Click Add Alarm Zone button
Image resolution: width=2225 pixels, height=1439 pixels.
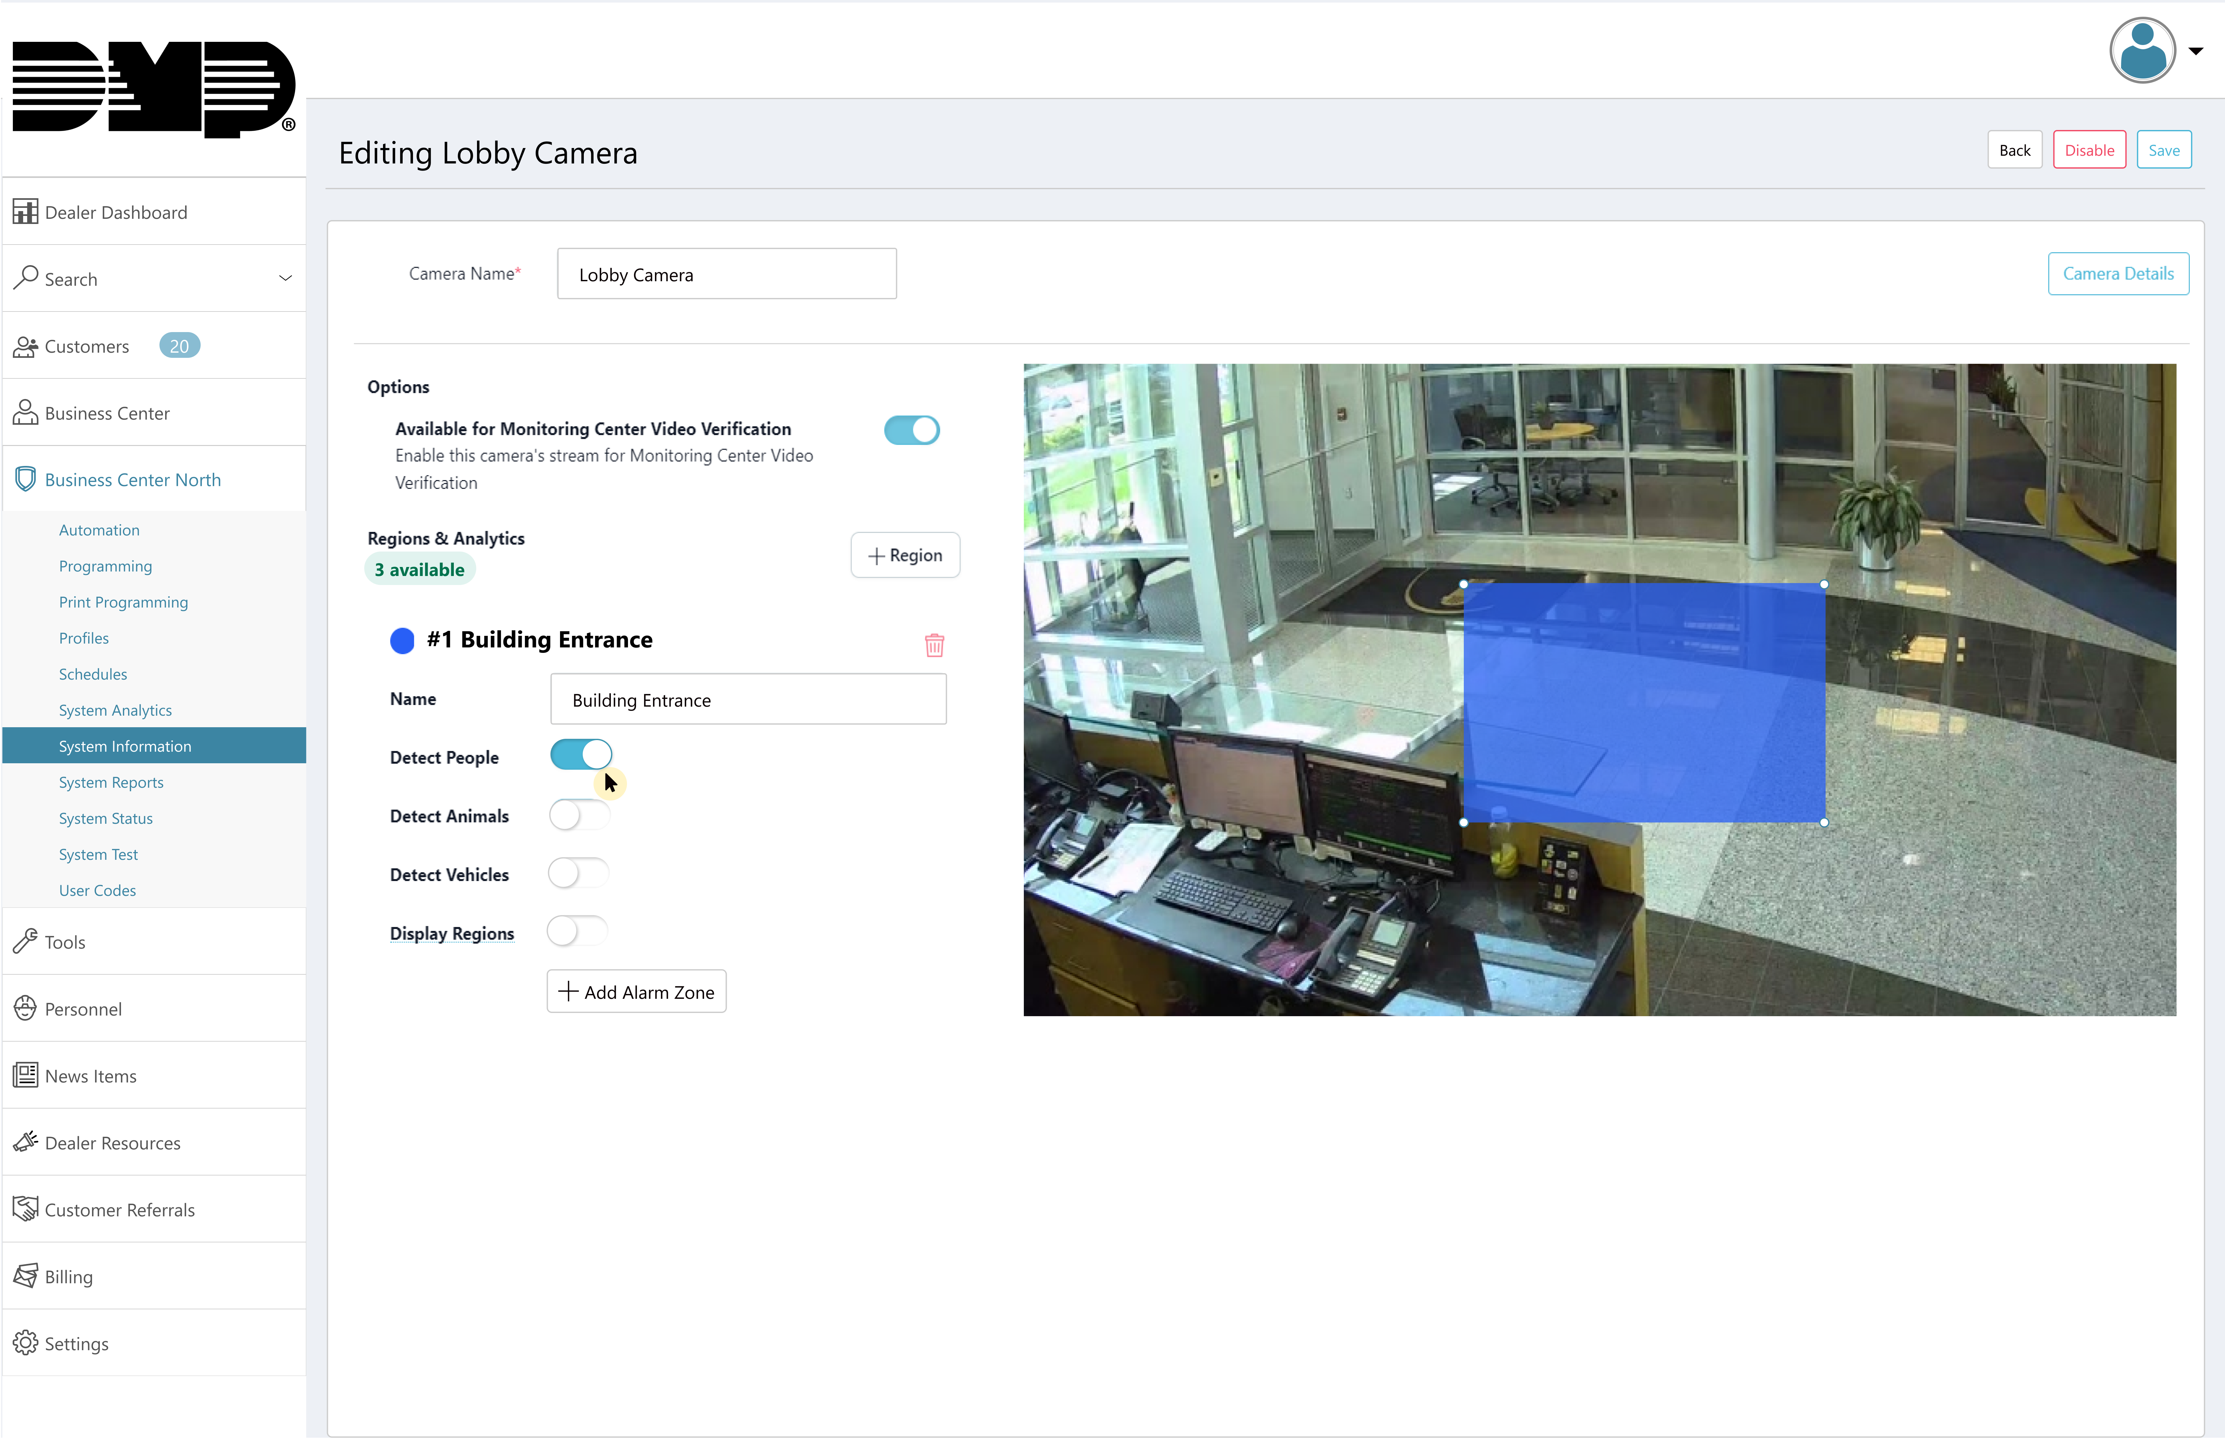pyautogui.click(x=636, y=991)
